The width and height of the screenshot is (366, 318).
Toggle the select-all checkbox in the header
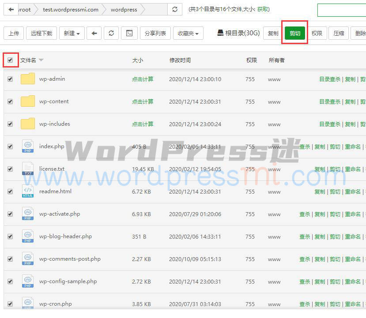click(10, 60)
